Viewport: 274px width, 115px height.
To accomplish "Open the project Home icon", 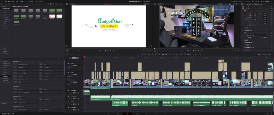I will click(267, 114).
